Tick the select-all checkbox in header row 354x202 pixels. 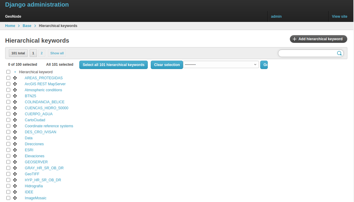8,72
